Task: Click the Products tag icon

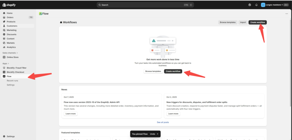Action: tap(4, 22)
